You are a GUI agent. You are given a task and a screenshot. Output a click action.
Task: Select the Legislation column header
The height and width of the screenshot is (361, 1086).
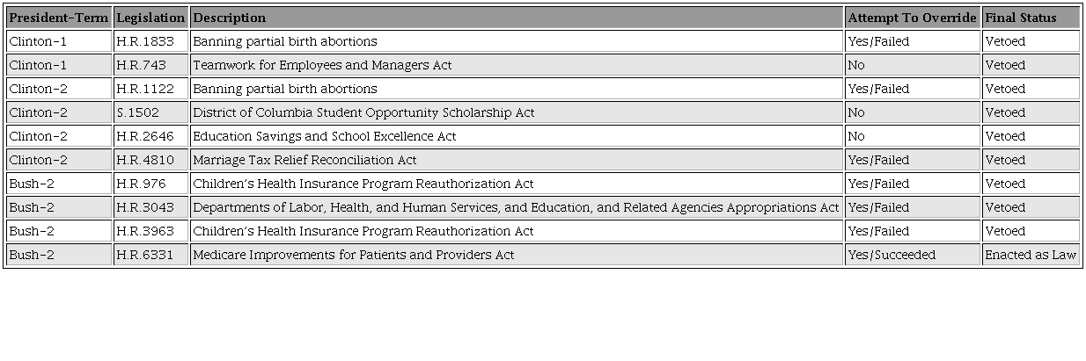150,18
